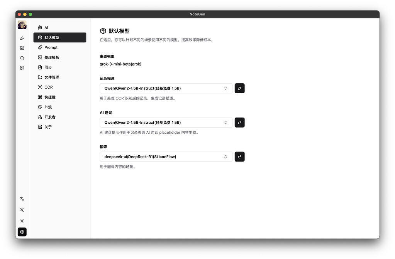This screenshot has width=395, height=259.
Task: Toggle the light/dark theme sun icon
Action: point(22,221)
